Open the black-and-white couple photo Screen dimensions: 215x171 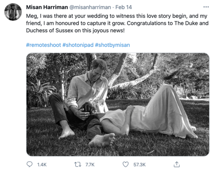118,104
